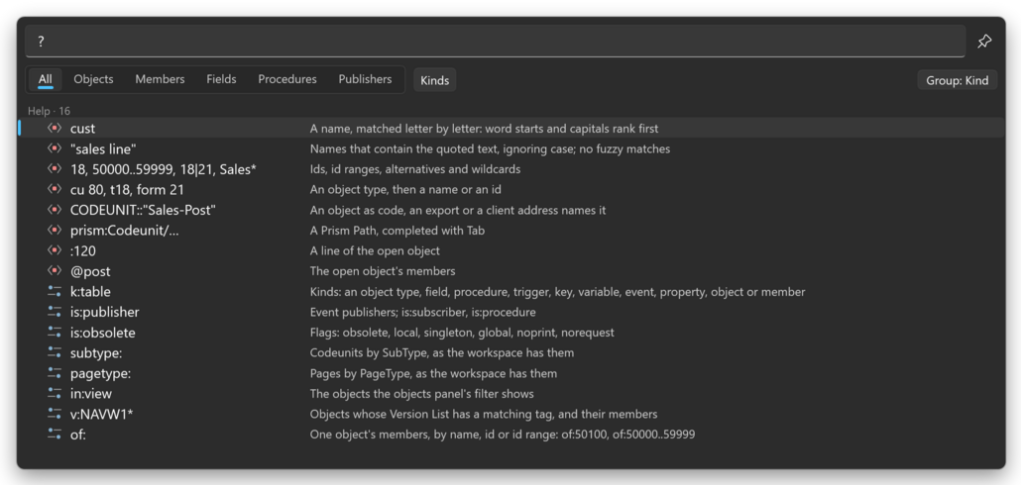Open the Group: Kind selector
1021x485 pixels.
(958, 80)
